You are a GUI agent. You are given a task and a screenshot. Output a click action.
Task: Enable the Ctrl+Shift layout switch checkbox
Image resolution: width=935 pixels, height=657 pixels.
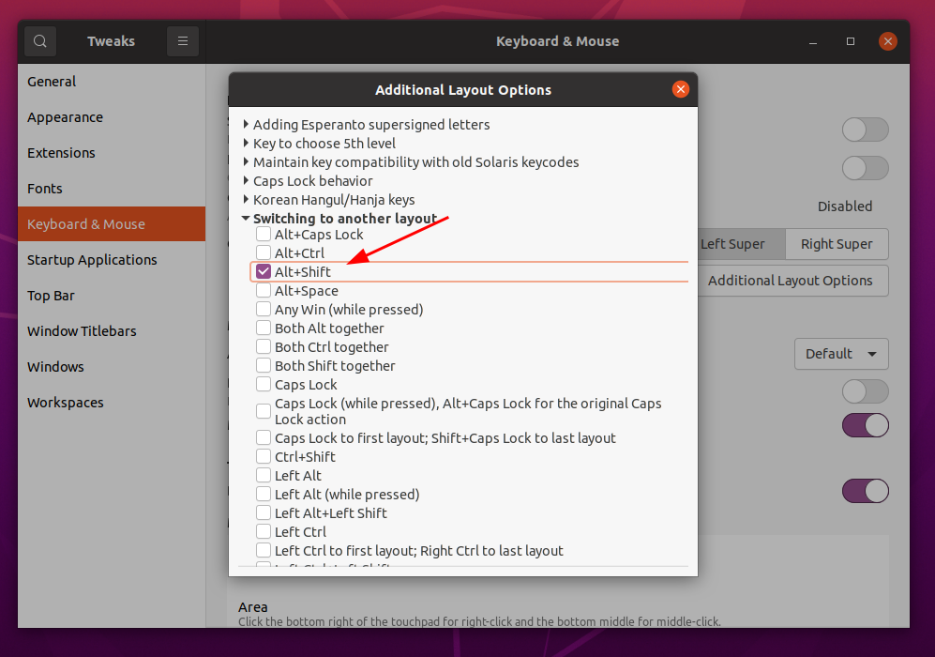[264, 457]
